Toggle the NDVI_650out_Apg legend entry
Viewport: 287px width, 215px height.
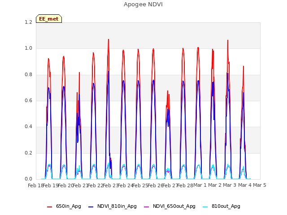pos(170,206)
